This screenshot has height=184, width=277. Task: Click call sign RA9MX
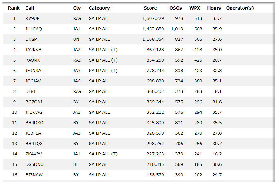(x=33, y=60)
